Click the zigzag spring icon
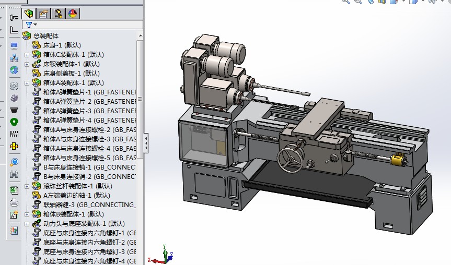451x265 pixels. pos(14,134)
